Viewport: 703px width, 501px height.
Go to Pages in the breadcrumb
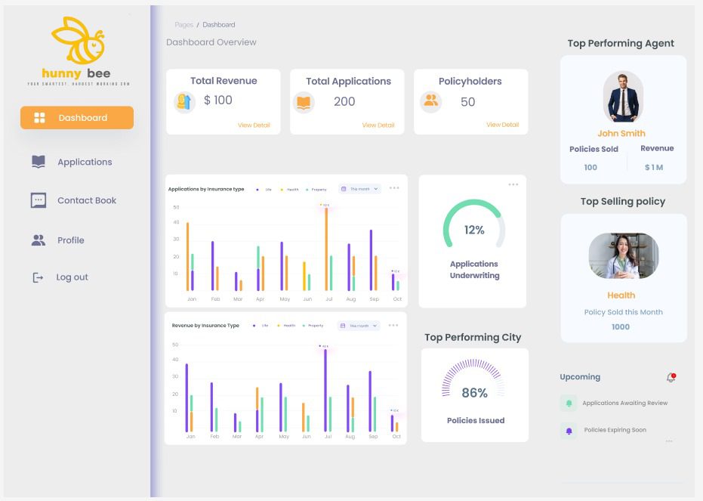[183, 25]
